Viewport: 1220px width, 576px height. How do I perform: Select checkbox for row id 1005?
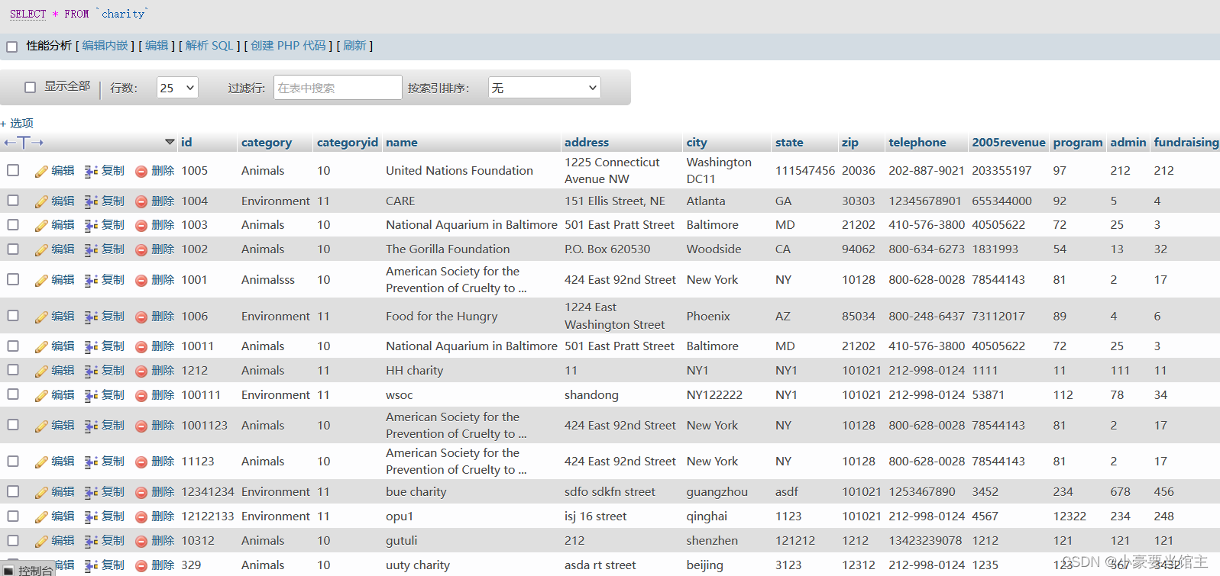click(x=13, y=170)
